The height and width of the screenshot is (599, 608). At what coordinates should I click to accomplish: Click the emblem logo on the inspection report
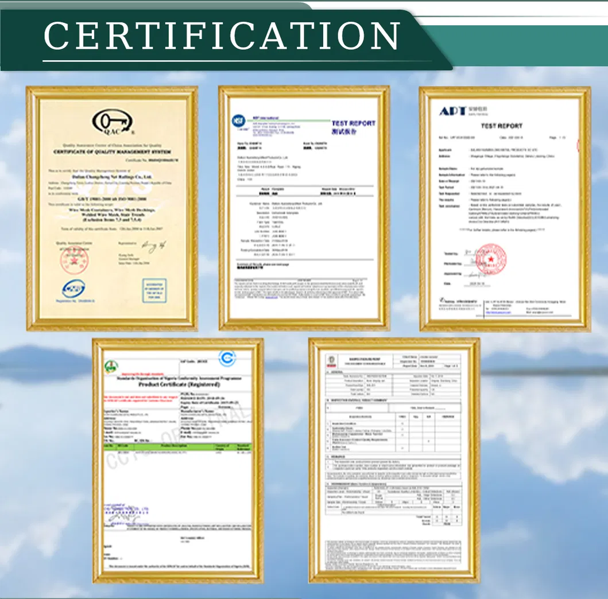click(331, 361)
